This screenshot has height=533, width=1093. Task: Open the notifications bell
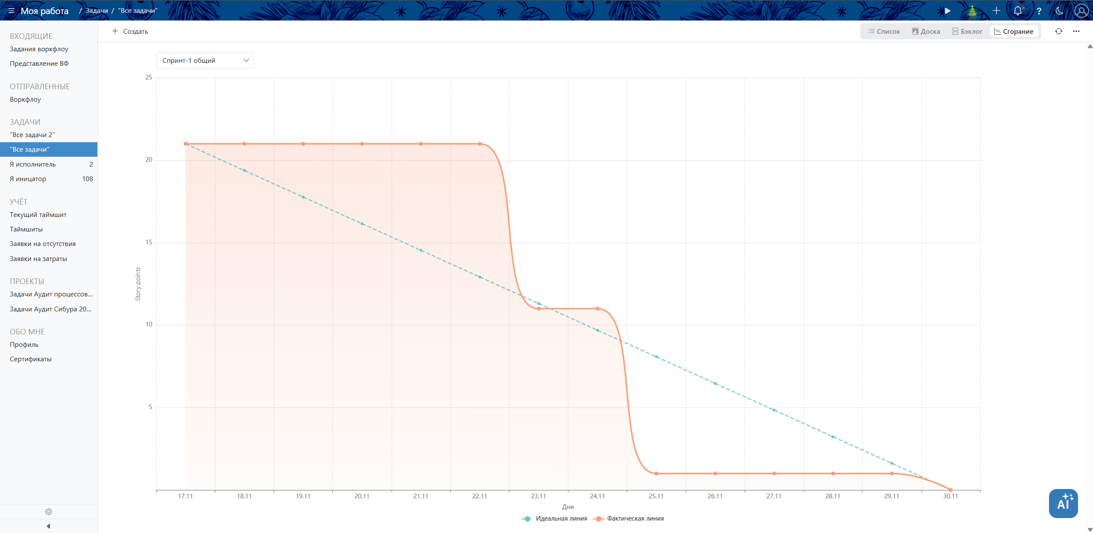[x=1018, y=11]
